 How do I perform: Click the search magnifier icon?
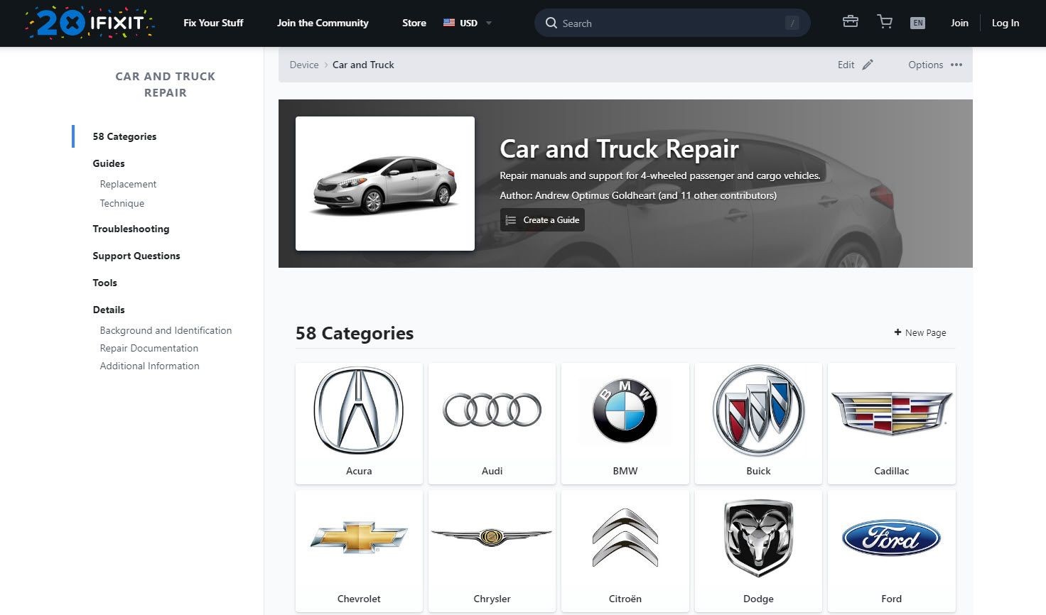point(551,23)
